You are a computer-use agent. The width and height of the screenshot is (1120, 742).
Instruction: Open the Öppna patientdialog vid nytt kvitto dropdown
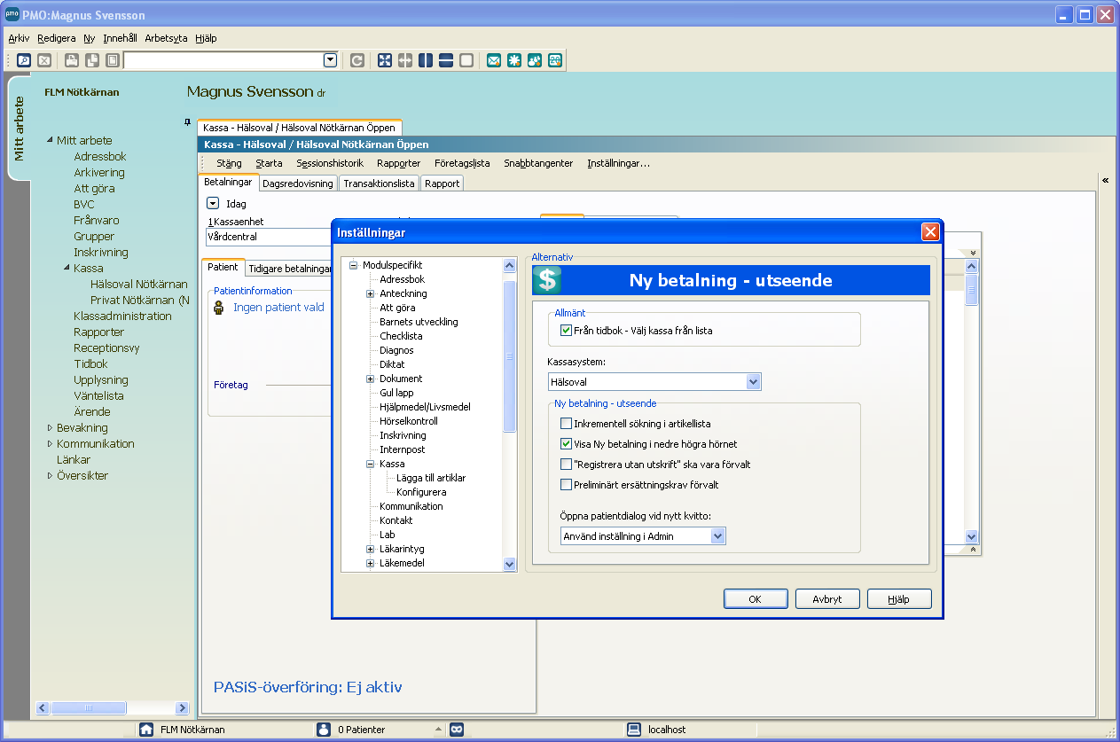click(x=717, y=536)
